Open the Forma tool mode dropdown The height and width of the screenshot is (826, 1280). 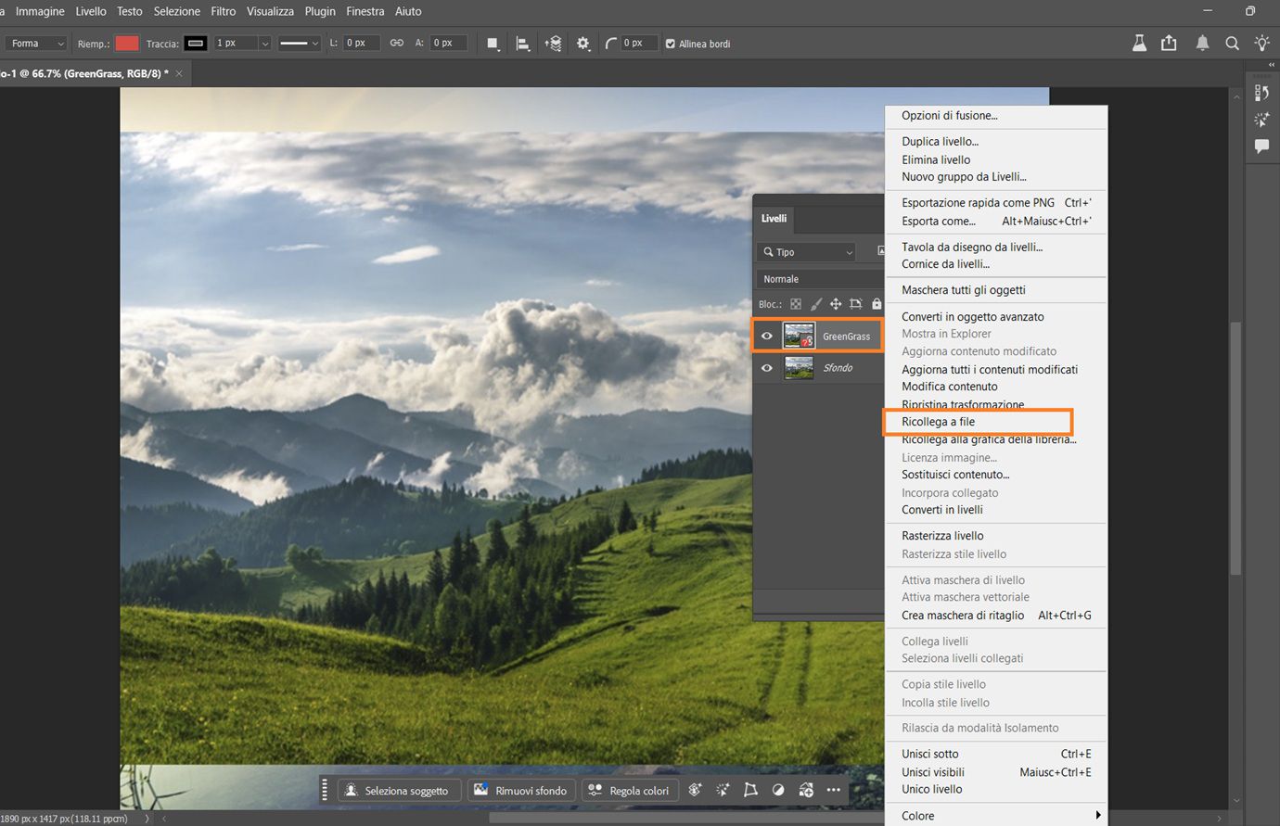click(36, 44)
